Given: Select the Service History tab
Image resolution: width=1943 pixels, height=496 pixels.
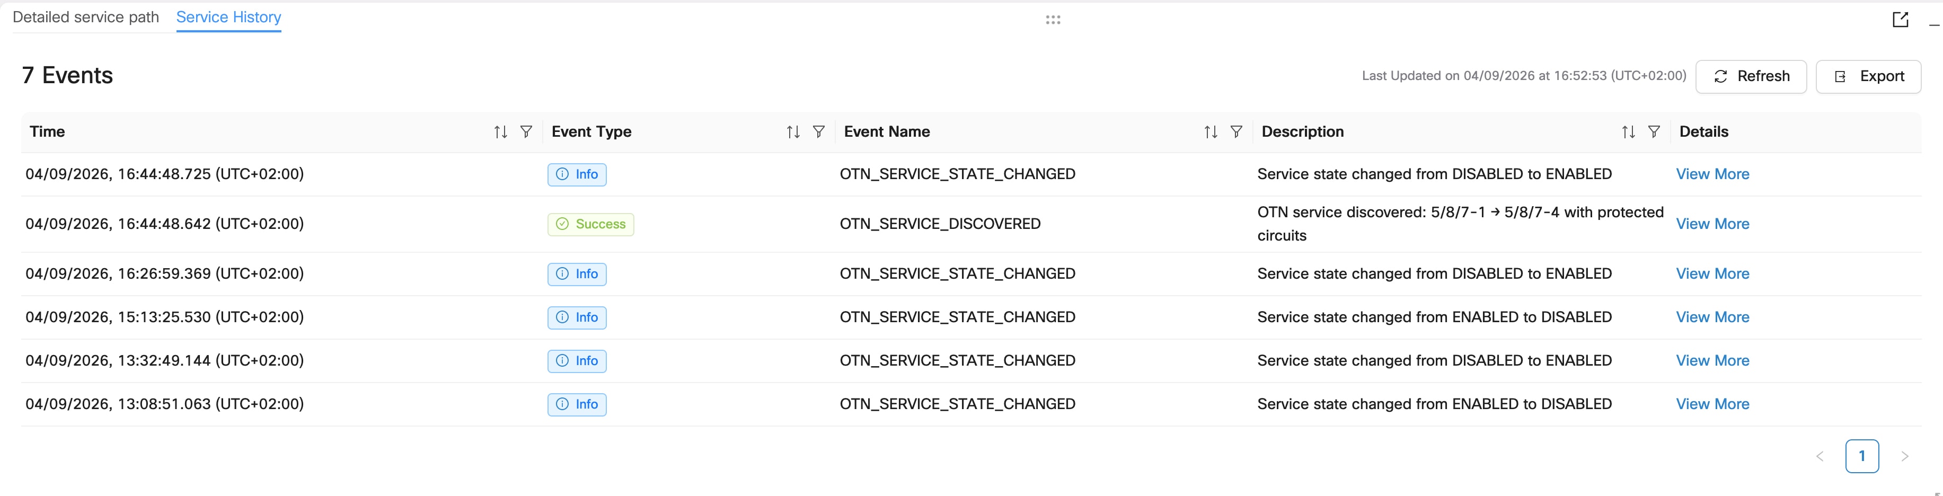Looking at the screenshot, I should click(x=228, y=16).
